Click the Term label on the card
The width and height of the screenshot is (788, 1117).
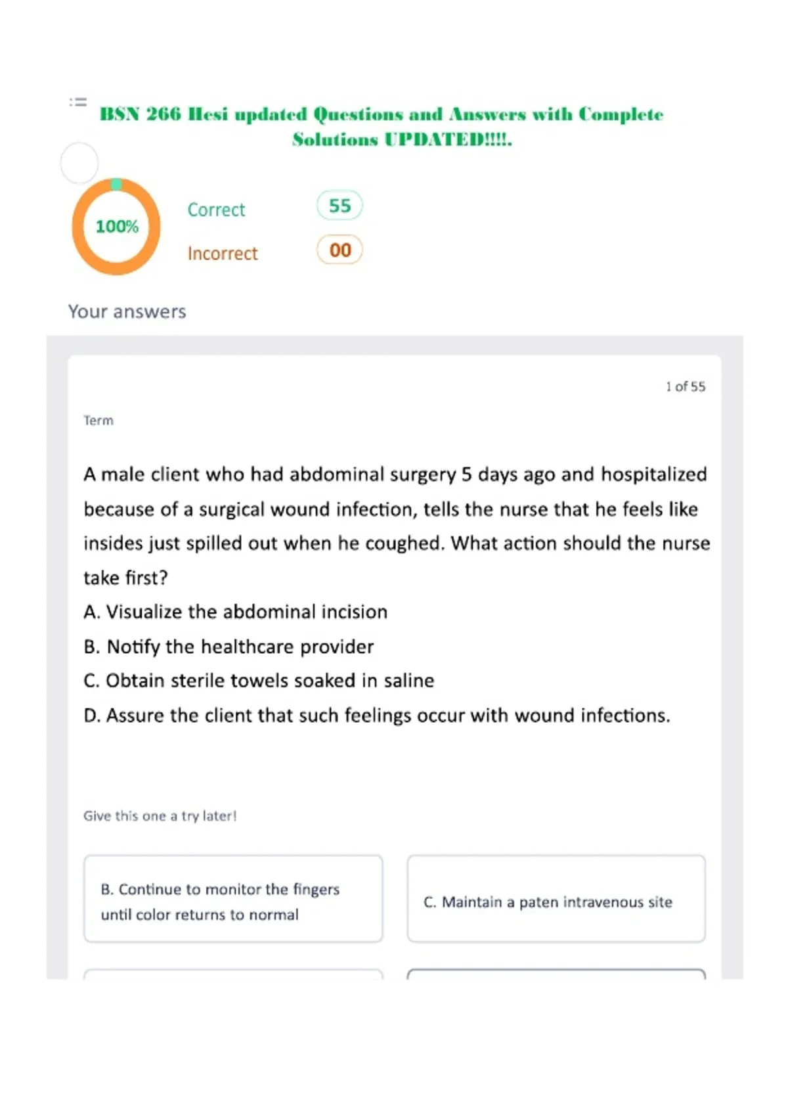coord(98,421)
